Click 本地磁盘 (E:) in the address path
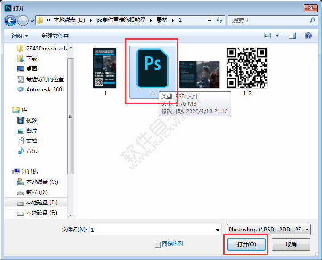 click(70, 20)
